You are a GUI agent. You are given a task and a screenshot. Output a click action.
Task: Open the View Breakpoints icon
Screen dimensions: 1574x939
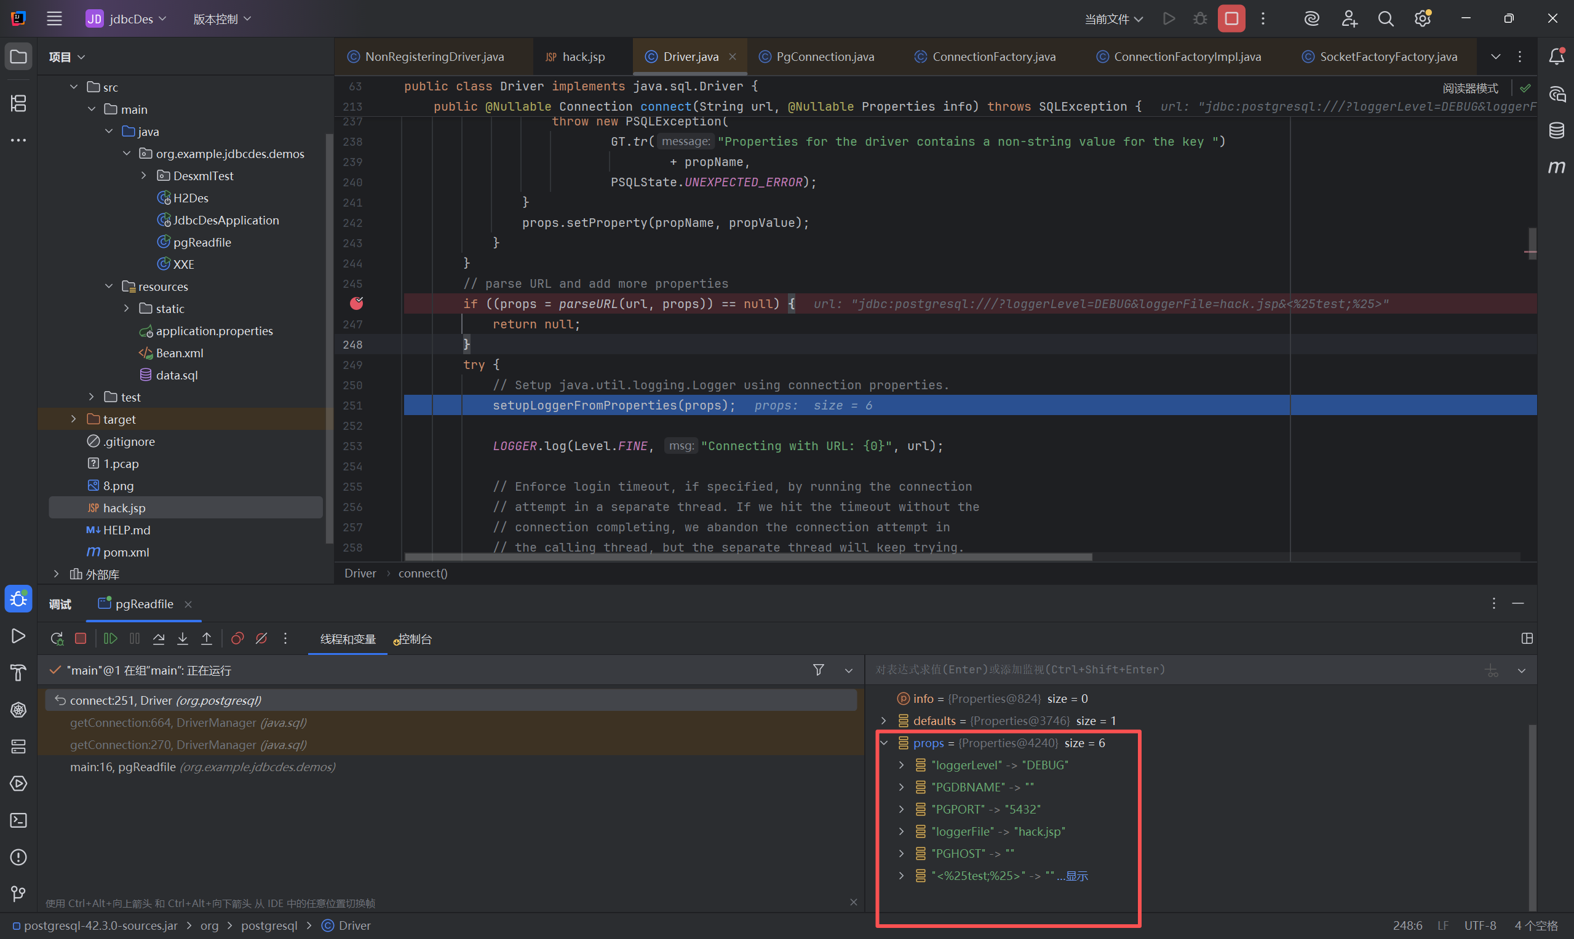click(237, 638)
